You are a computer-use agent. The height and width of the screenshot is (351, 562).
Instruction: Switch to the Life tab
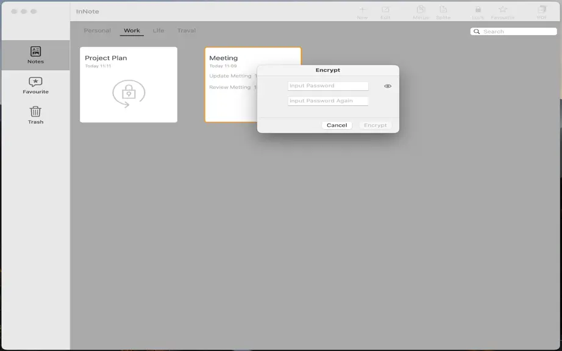tap(158, 30)
